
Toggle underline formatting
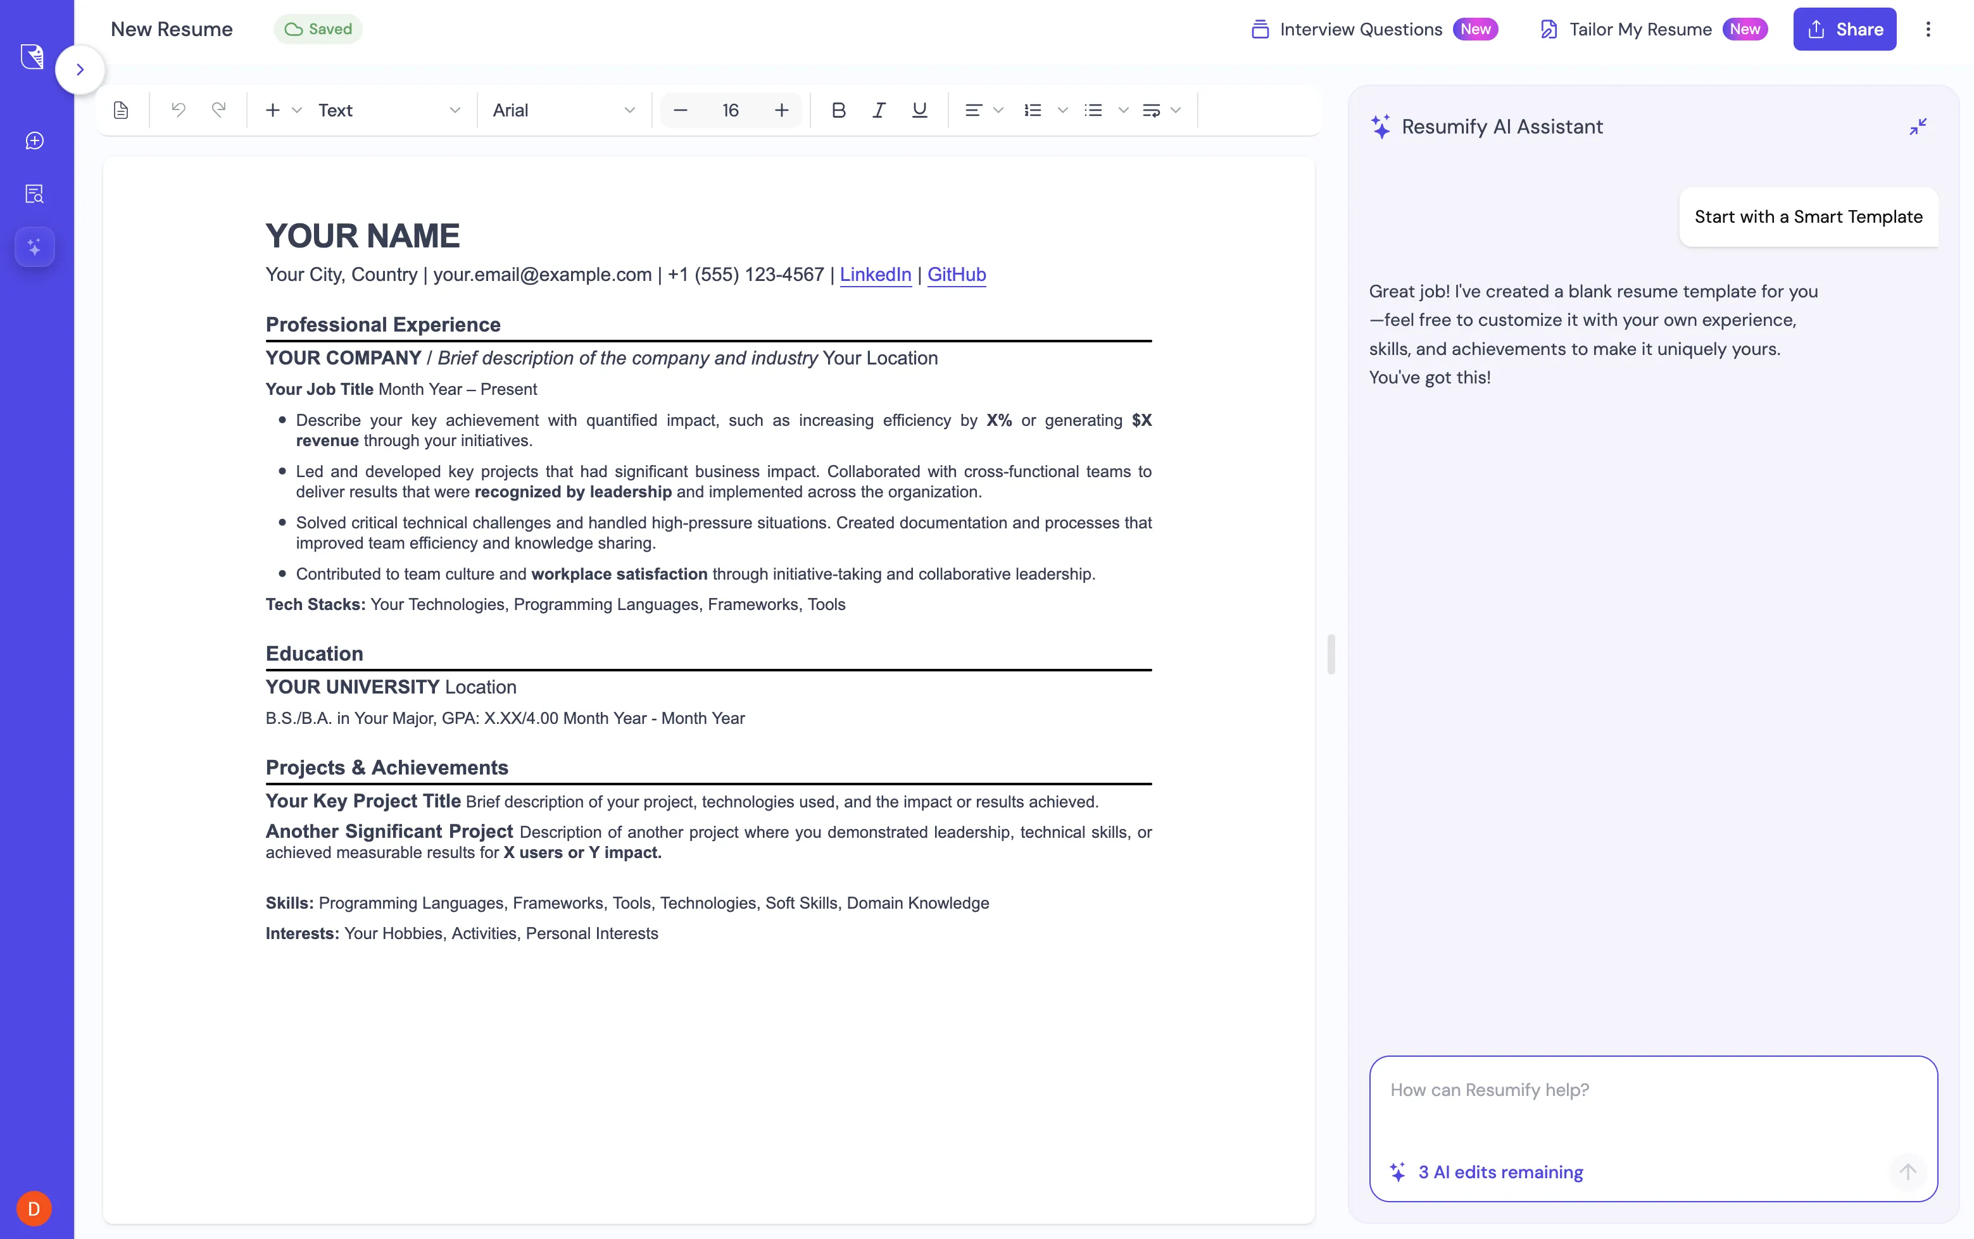click(x=918, y=110)
